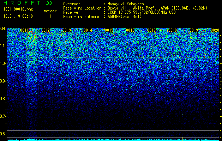Viewport: 222px width, 141px height.
Task: Click the 0.9 frequency axis label
Action: tap(3, 81)
